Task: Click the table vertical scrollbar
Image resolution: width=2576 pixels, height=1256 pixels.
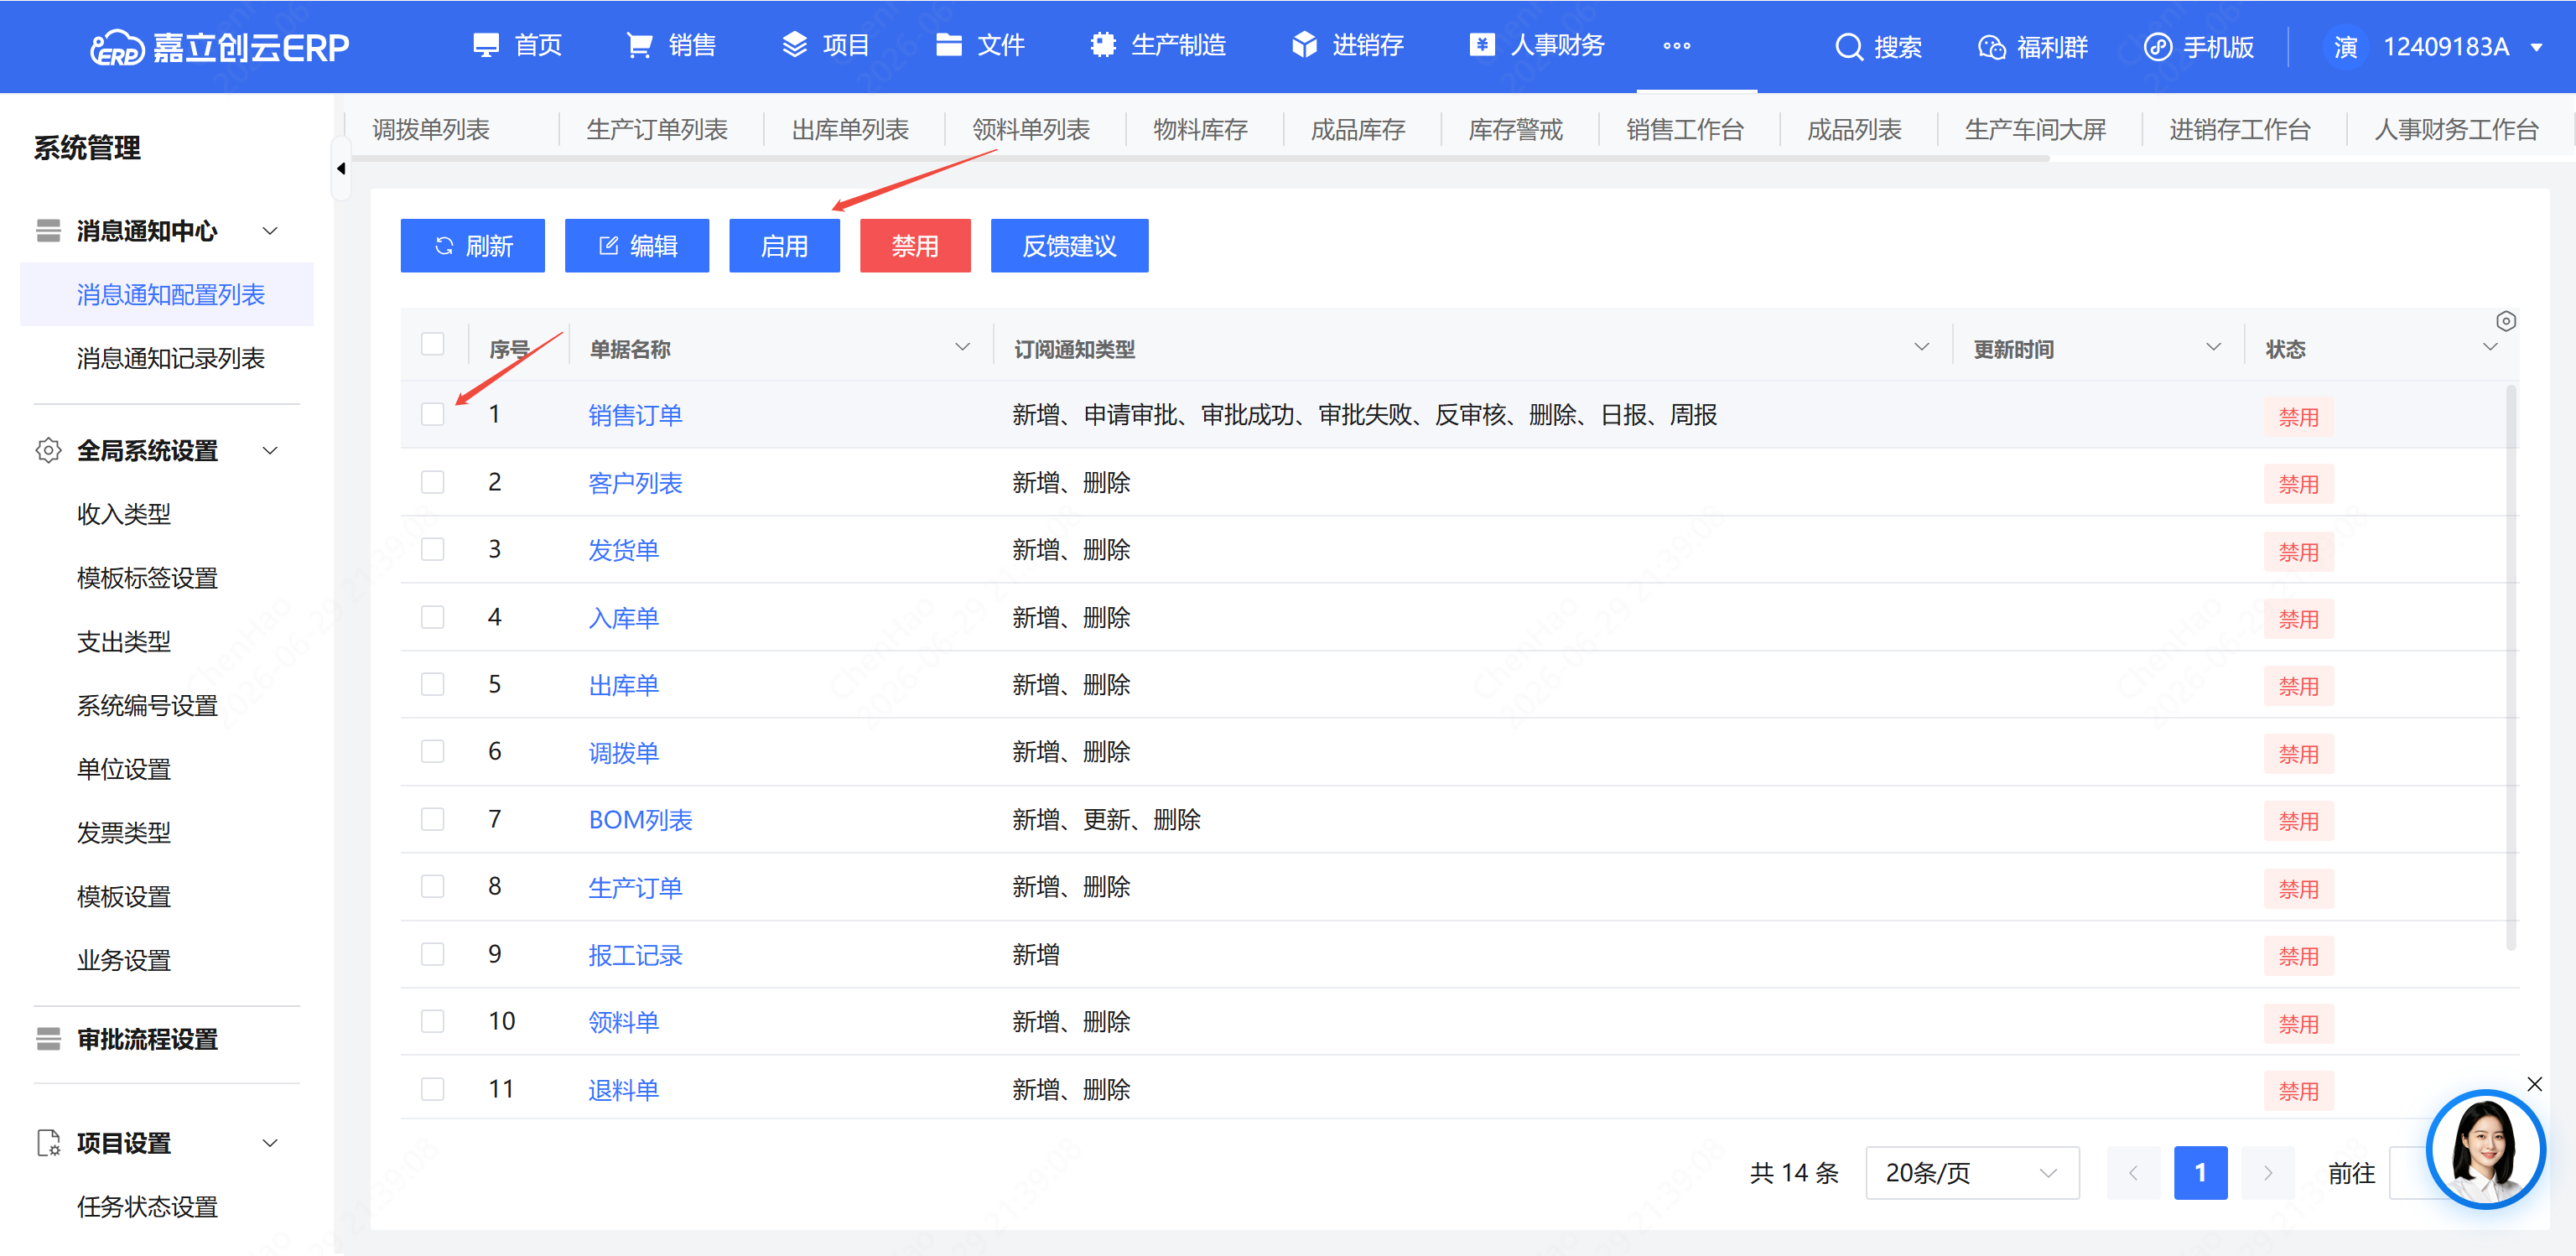Action: (x=2511, y=667)
